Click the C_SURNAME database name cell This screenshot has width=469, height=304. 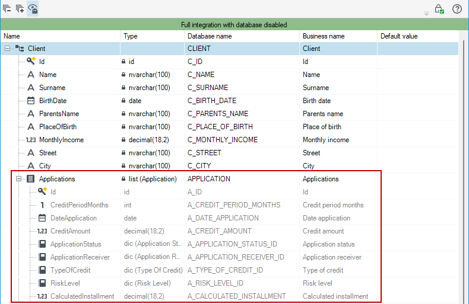coord(242,88)
